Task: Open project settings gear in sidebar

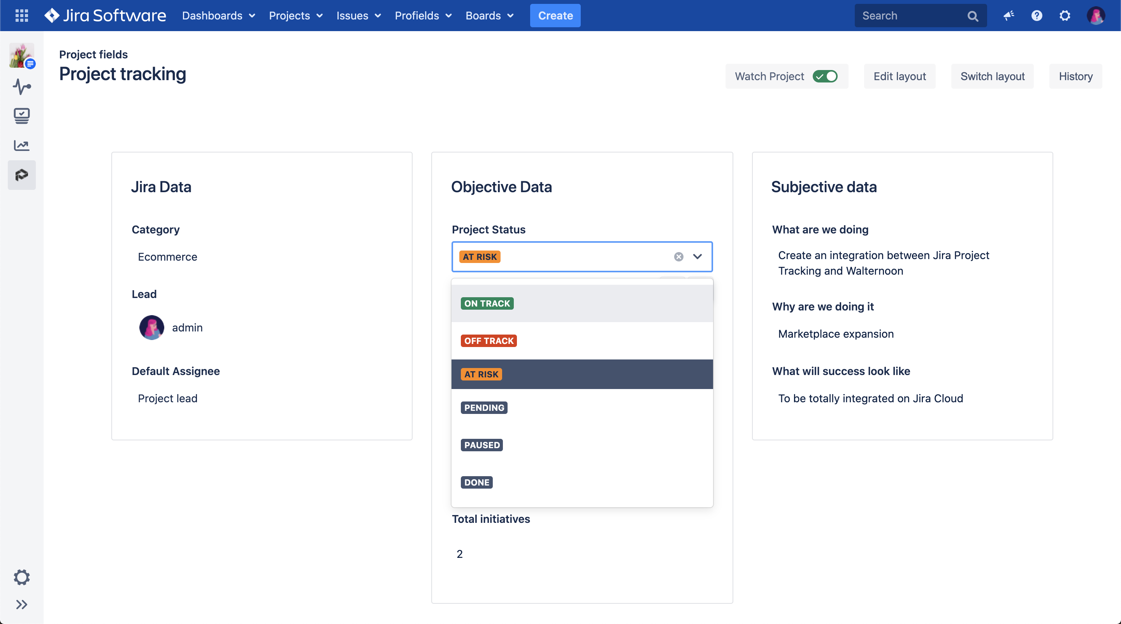Action: click(x=21, y=577)
